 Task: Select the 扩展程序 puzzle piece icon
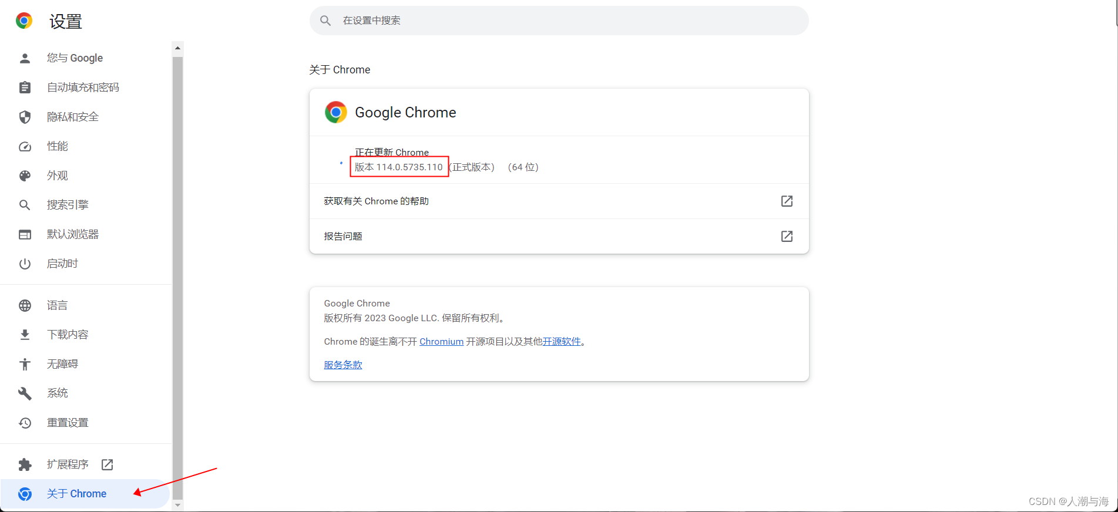click(25, 464)
